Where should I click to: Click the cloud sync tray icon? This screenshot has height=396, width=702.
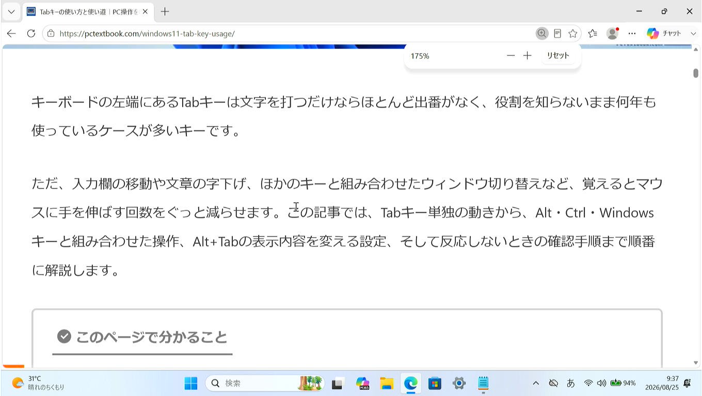(x=553, y=383)
